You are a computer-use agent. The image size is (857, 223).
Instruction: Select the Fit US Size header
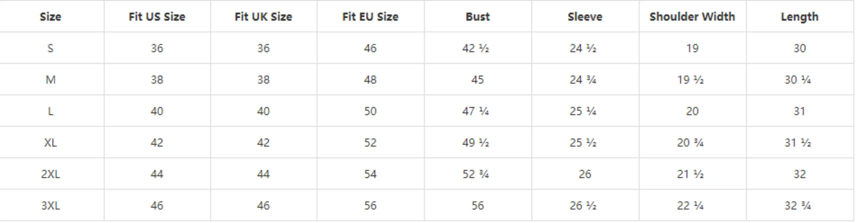pos(157,17)
